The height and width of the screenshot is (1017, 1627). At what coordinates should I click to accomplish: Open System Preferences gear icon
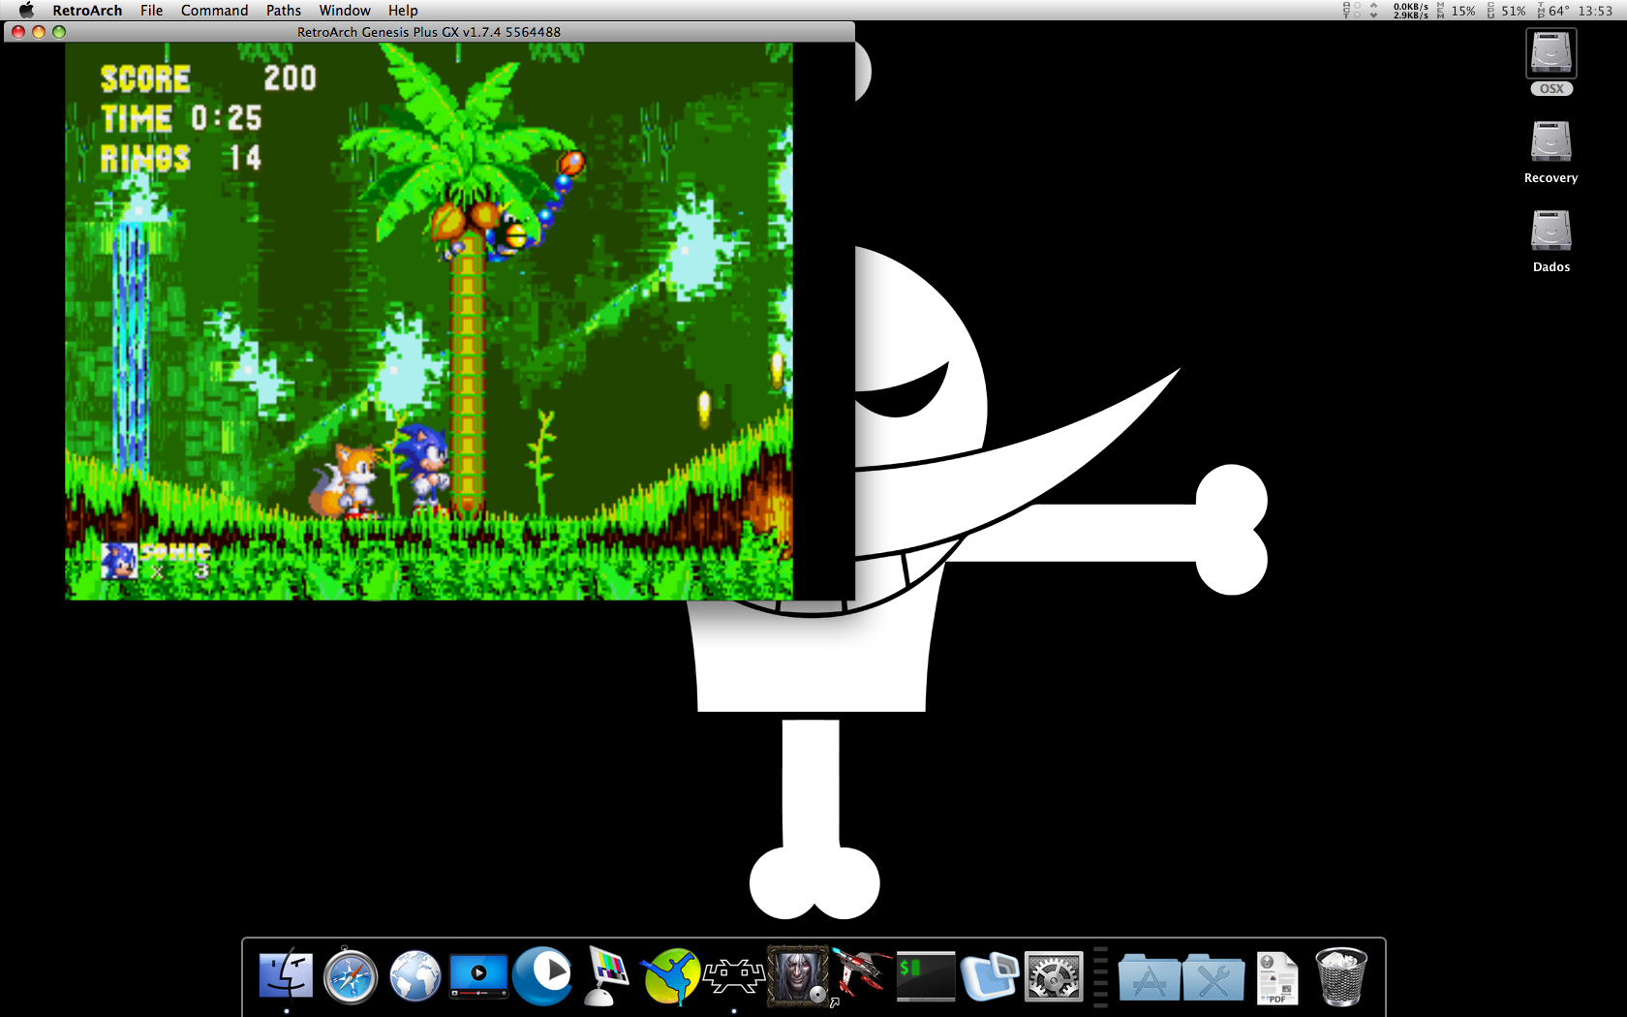[x=1054, y=975]
